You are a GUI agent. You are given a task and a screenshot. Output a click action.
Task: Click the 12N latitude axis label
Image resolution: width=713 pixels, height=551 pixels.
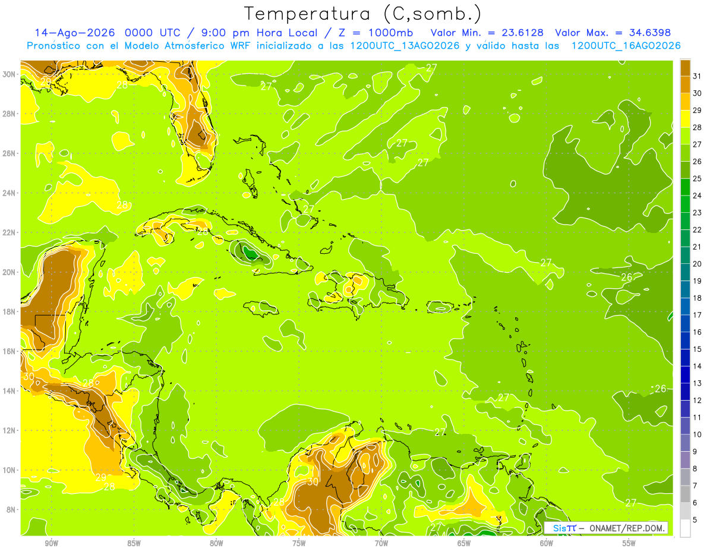click(x=10, y=430)
